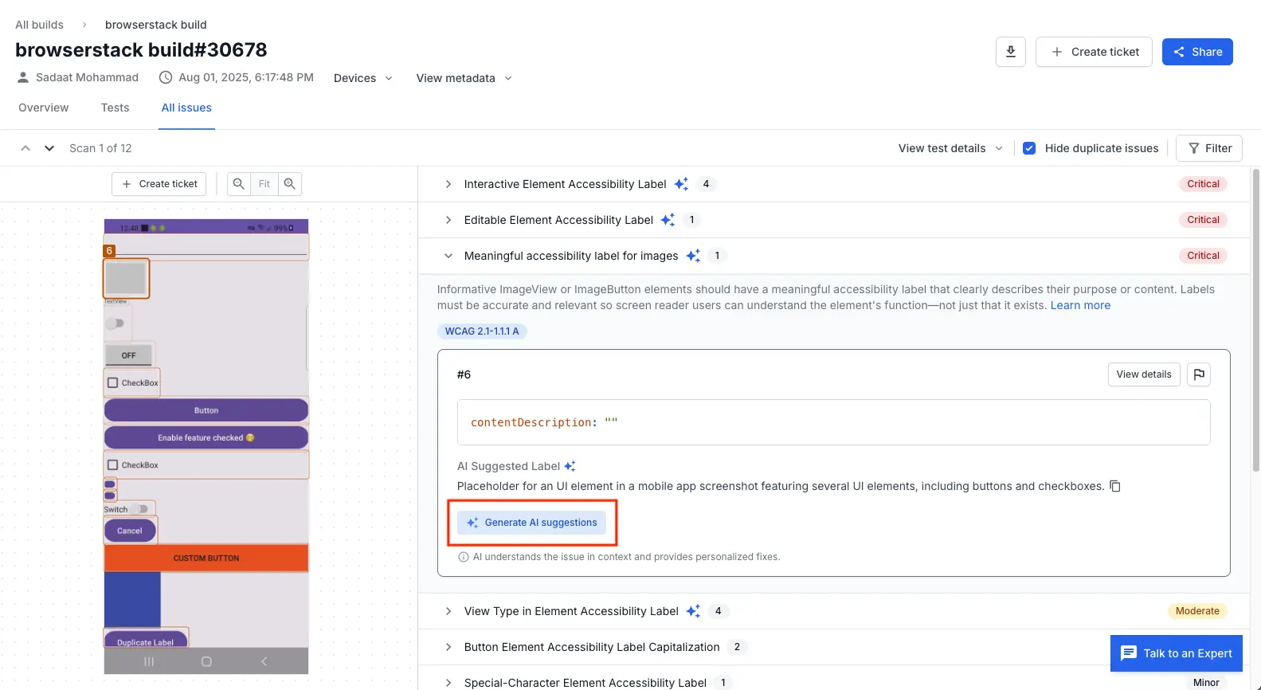Click the Switch toggle in the app preview
Viewport: 1261px width, 690px height.
pyautogui.click(x=140, y=509)
